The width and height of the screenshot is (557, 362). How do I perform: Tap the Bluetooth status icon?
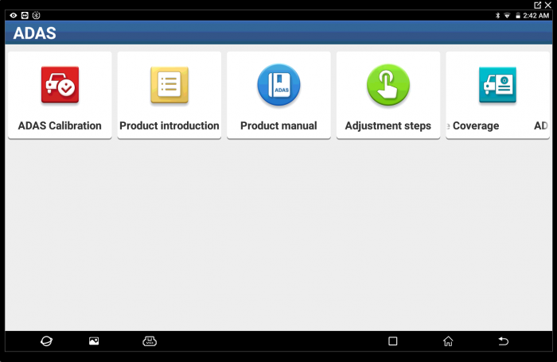pos(497,15)
